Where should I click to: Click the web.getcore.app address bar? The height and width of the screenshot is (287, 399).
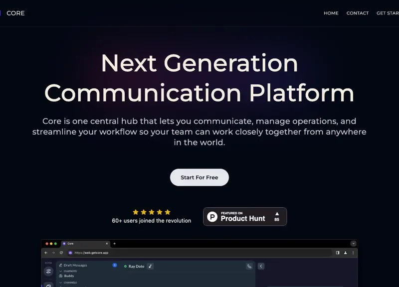pyautogui.click(x=91, y=253)
